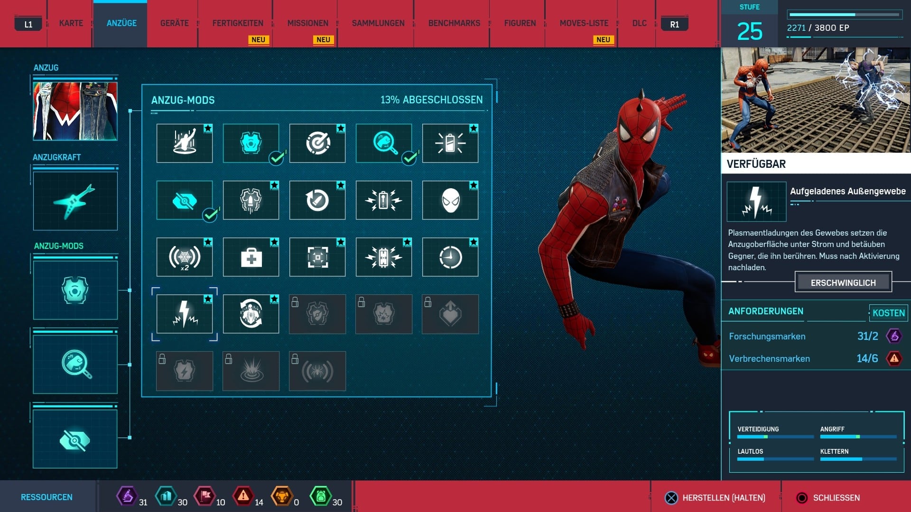Select the lightning-bolt Aufgeladenes Außengewebe mod

[x=185, y=314]
